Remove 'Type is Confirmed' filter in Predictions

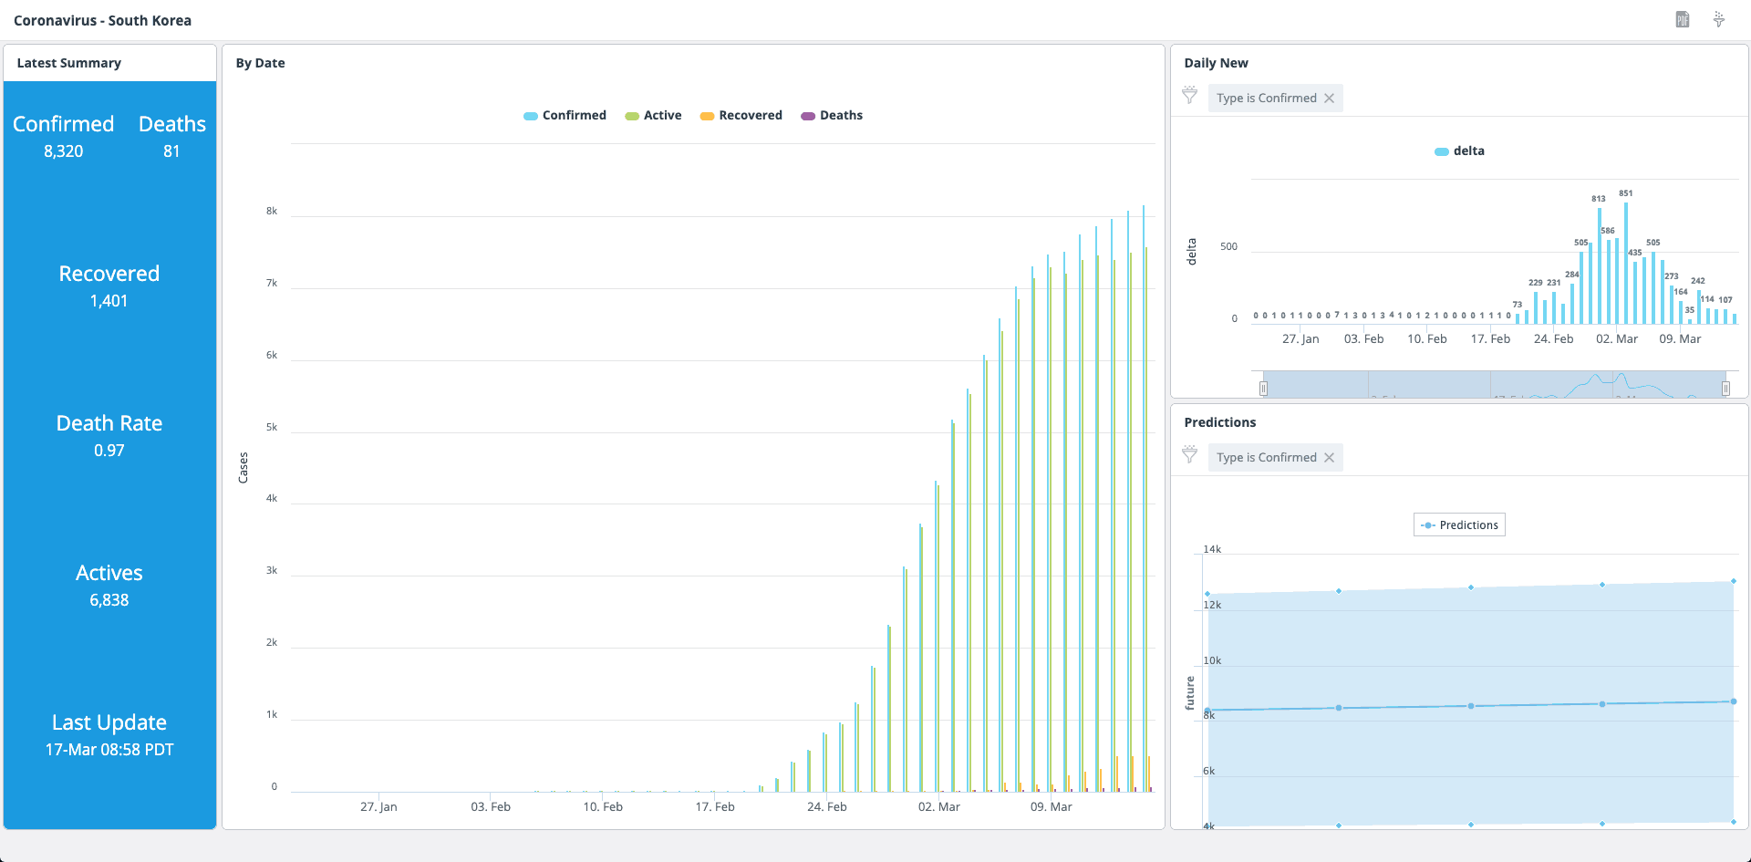1329,458
